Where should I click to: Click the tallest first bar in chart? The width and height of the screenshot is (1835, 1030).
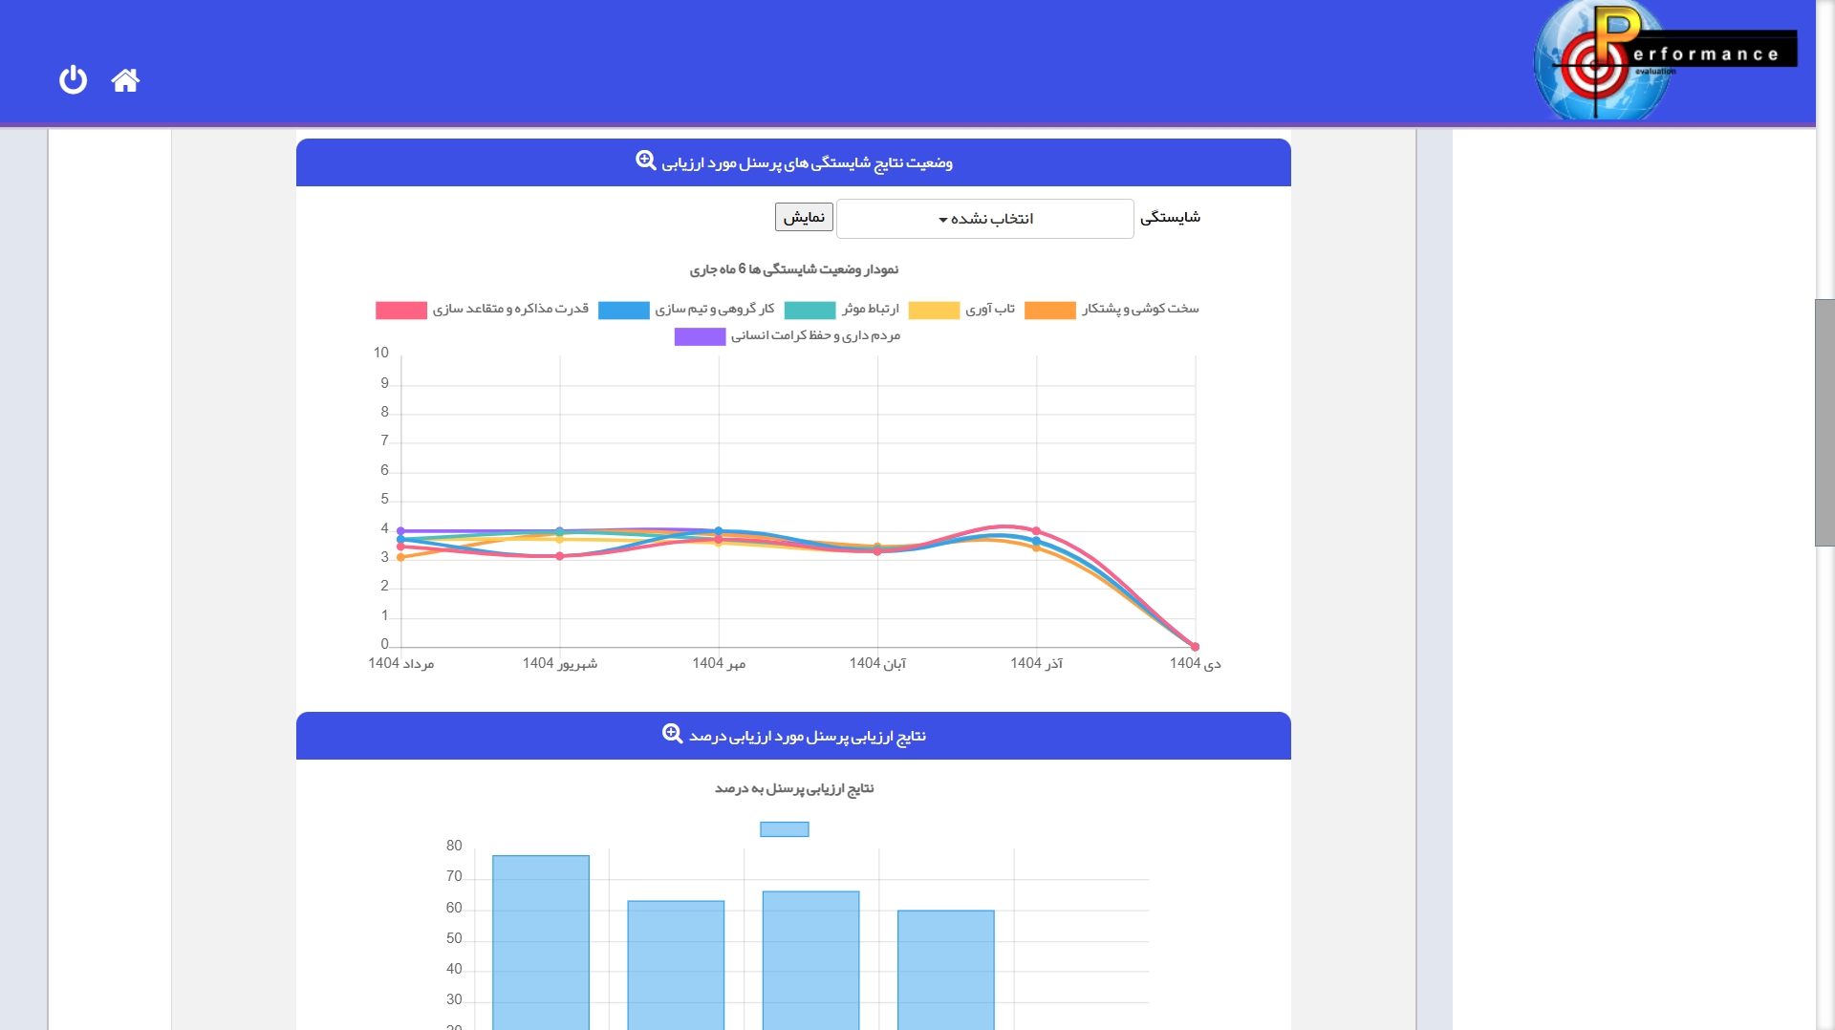coord(541,941)
